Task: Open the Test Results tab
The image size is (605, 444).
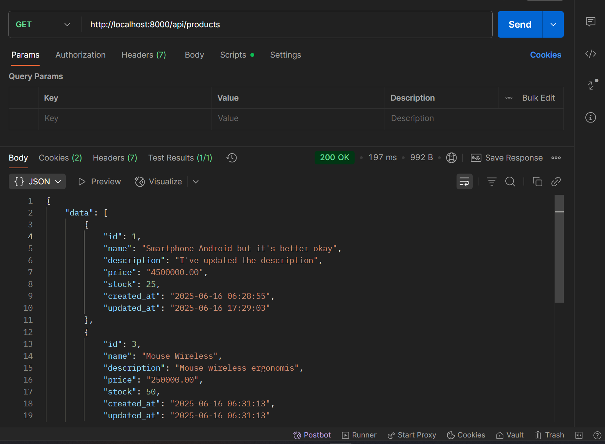Action: click(180, 158)
